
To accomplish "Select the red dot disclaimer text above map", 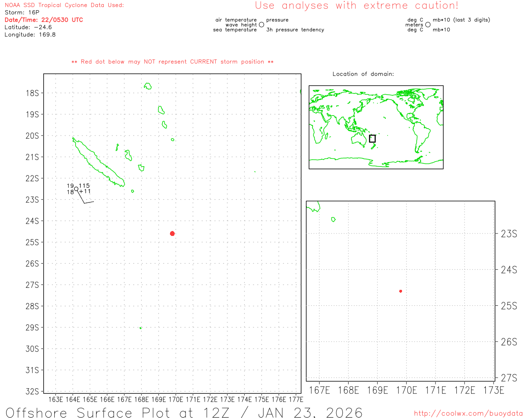I will coord(172,62).
